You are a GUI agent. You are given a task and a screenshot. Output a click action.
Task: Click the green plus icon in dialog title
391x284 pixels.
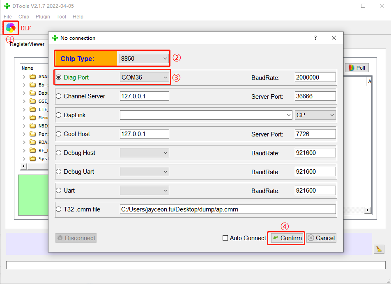click(55, 38)
